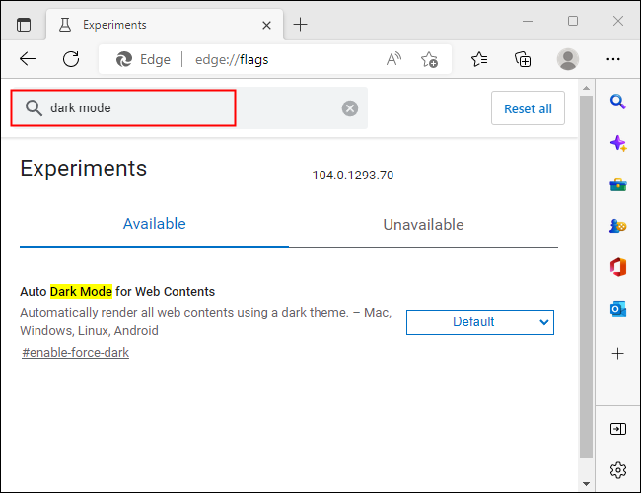This screenshot has height=493, width=641.
Task: Select the Available tab
Action: (x=154, y=224)
